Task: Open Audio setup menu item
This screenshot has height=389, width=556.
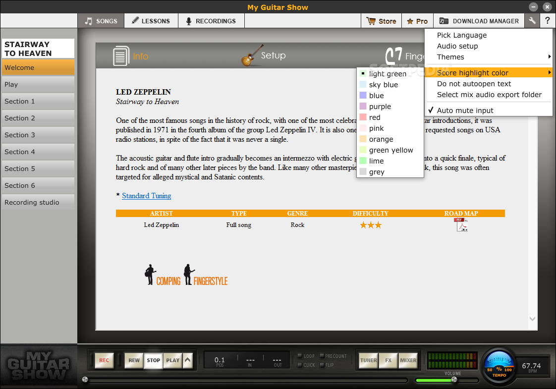Action: pos(489,46)
